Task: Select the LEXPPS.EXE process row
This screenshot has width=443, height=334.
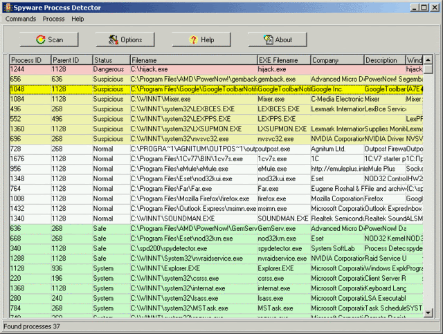Action: tap(216, 119)
